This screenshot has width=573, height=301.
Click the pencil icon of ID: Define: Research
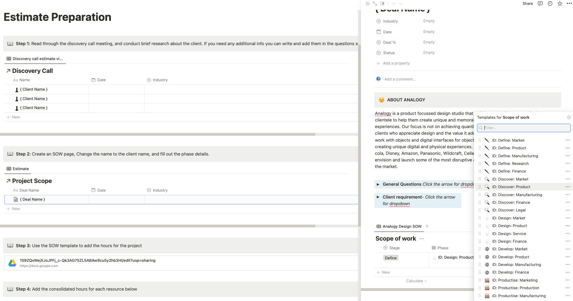pyautogui.click(x=487, y=164)
